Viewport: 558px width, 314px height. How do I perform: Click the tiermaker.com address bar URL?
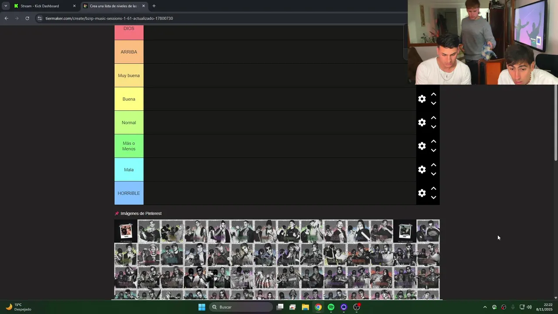[109, 18]
